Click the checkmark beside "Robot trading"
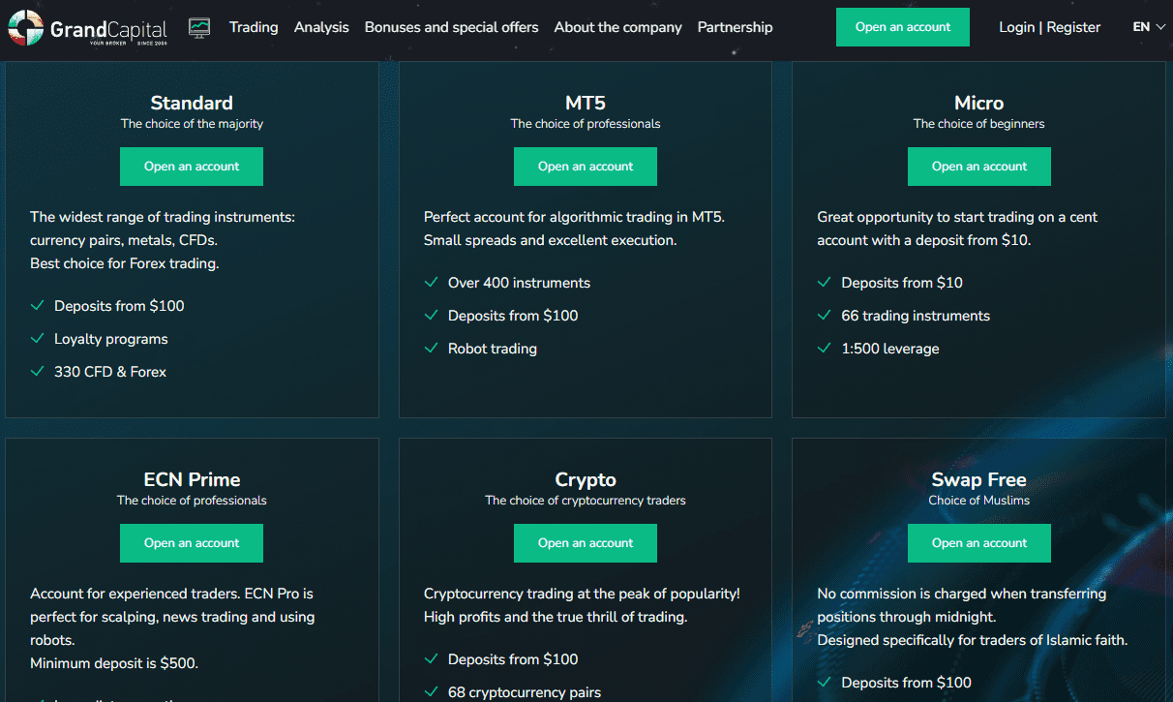 [x=432, y=349]
